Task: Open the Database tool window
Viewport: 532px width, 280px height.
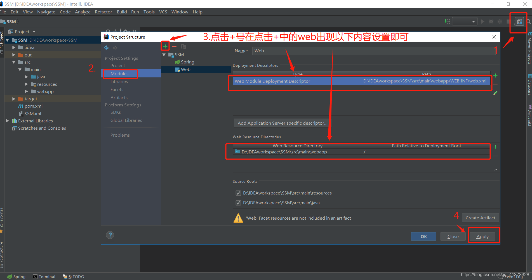Action: click(529, 85)
